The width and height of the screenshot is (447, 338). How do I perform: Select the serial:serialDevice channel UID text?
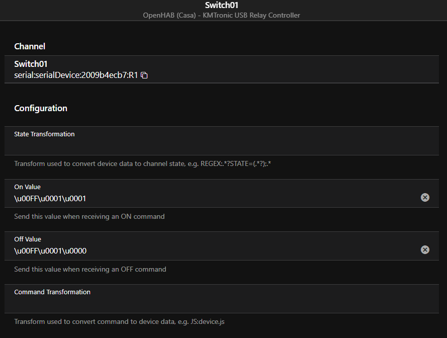coord(76,75)
